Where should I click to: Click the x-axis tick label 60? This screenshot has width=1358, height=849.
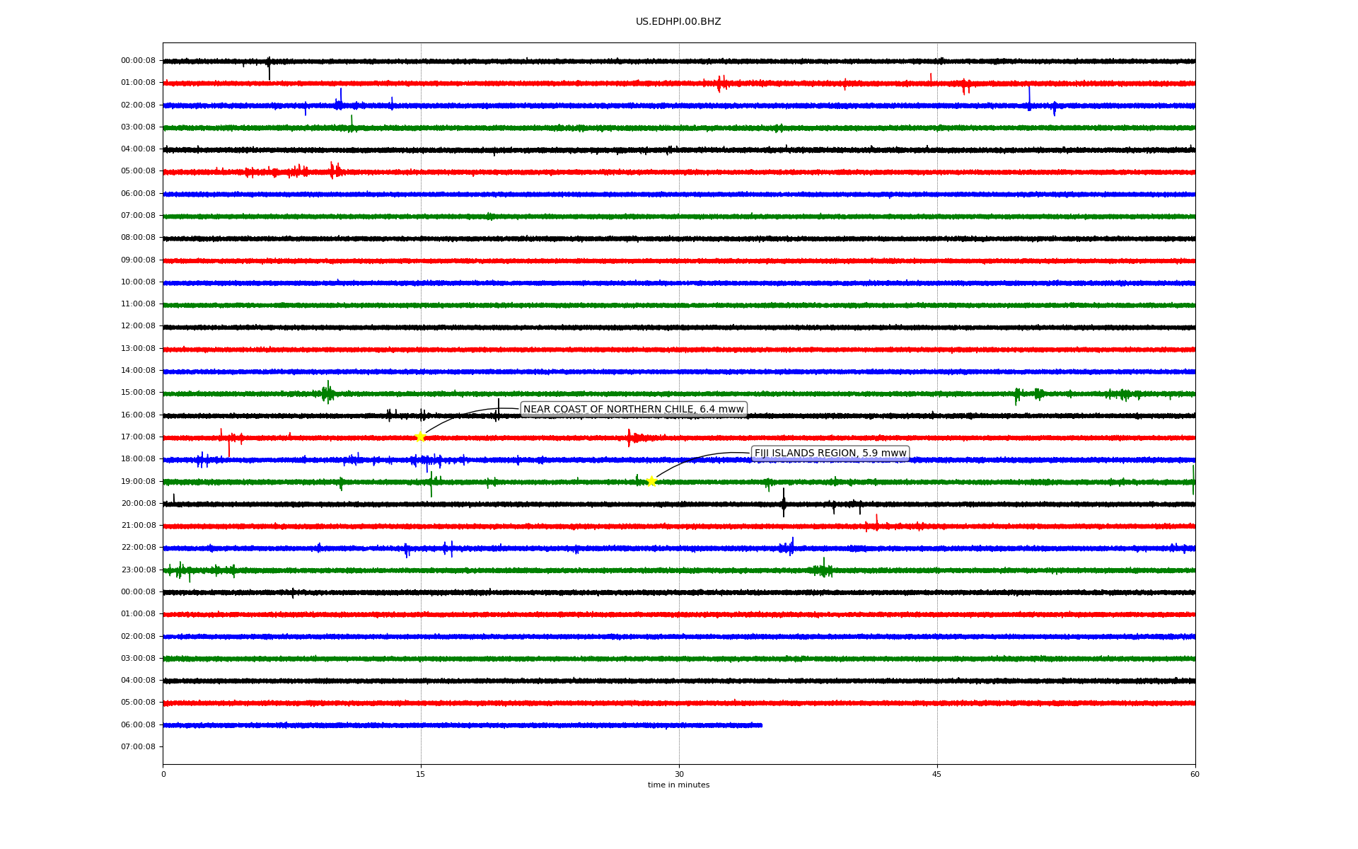[1195, 774]
